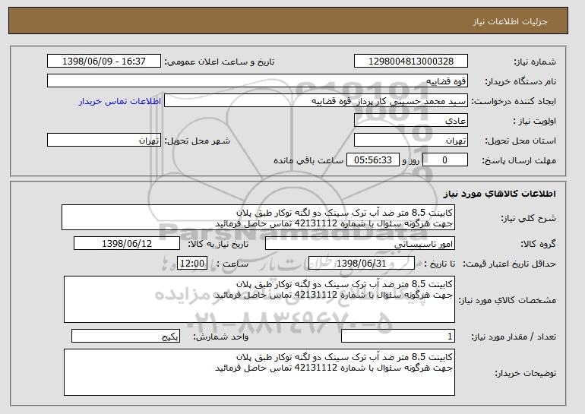This screenshot has height=414, width=585.
Task: Click the label حداقل تاریخ اعتبار قیمت
Action: click(x=509, y=264)
